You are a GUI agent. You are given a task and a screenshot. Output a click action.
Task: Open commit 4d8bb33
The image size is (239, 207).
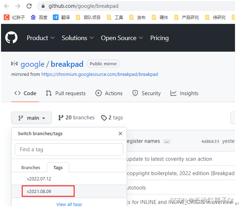pyautogui.click(x=210, y=142)
